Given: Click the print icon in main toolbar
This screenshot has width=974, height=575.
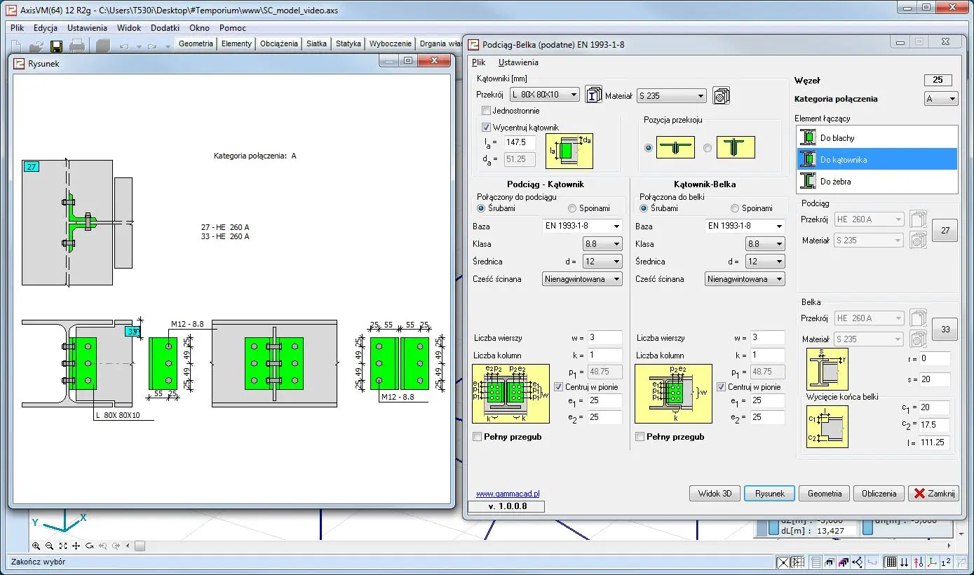Looking at the screenshot, I should 77,46.
